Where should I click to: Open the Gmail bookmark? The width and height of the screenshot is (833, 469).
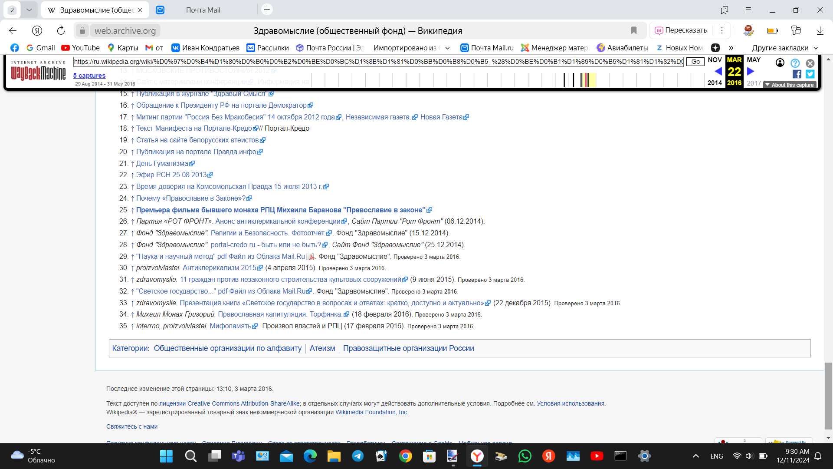tap(41, 48)
